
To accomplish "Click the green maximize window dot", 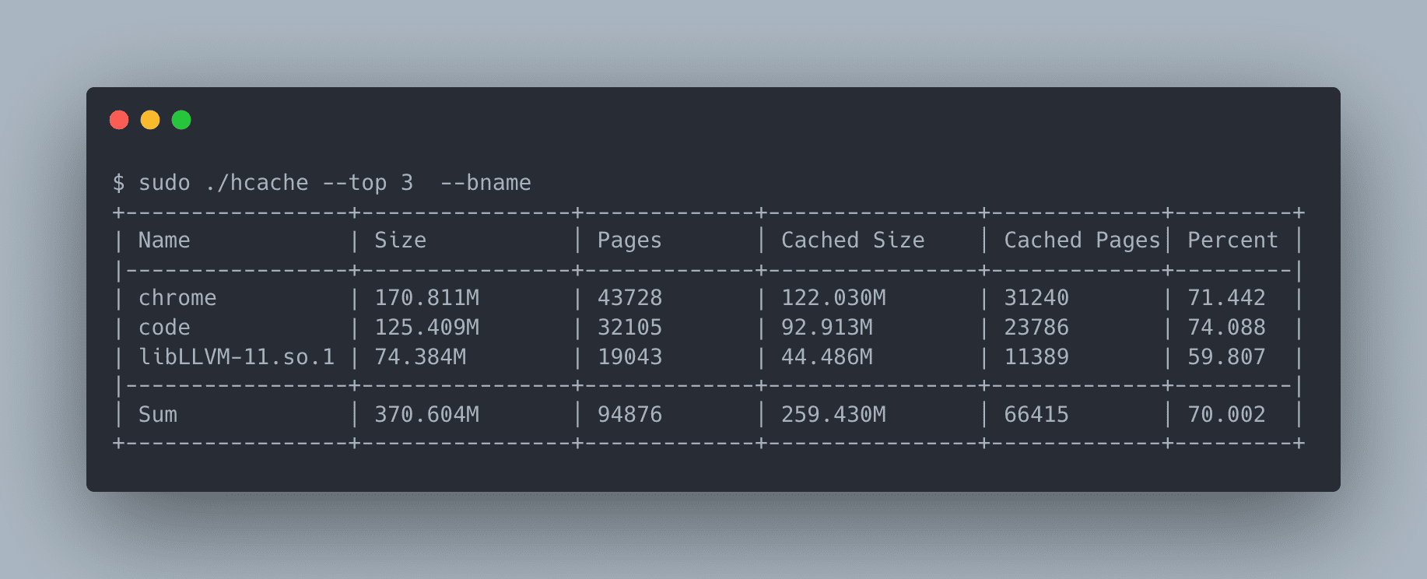I will pos(181,120).
